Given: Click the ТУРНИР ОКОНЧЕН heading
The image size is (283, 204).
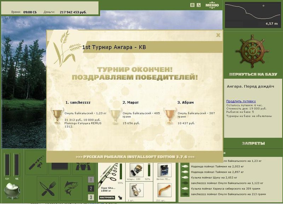Looking at the screenshot, I should click(135, 69).
